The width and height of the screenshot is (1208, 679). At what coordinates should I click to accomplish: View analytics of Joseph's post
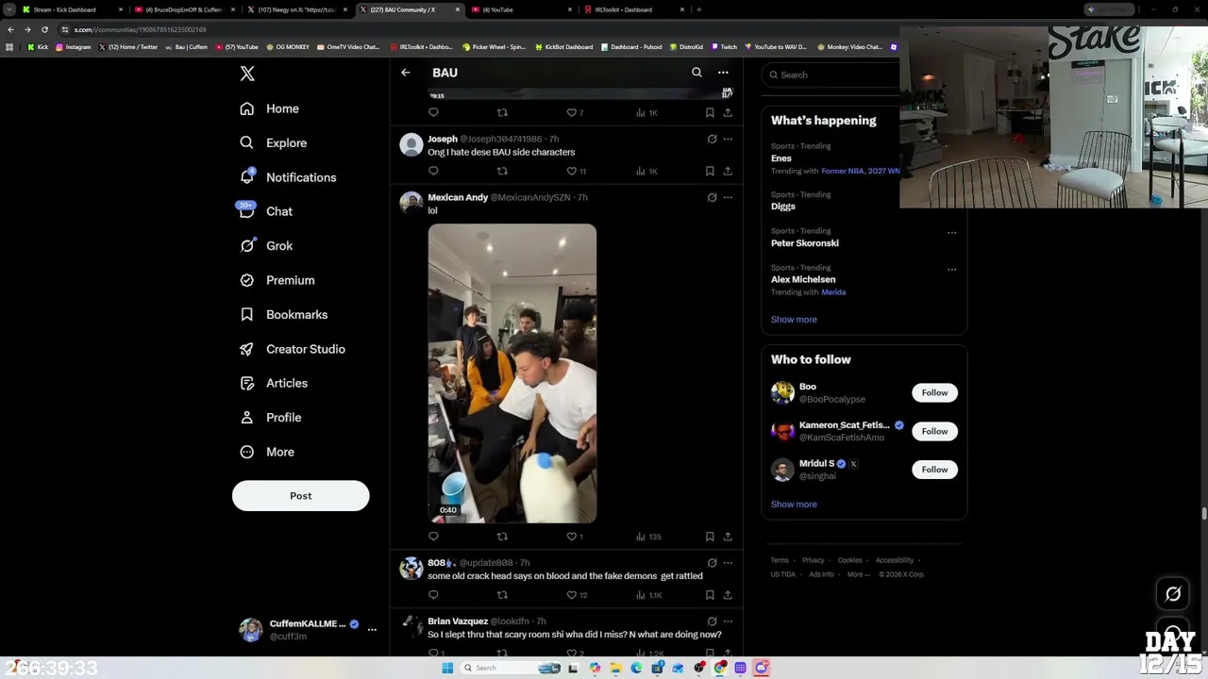[646, 171]
